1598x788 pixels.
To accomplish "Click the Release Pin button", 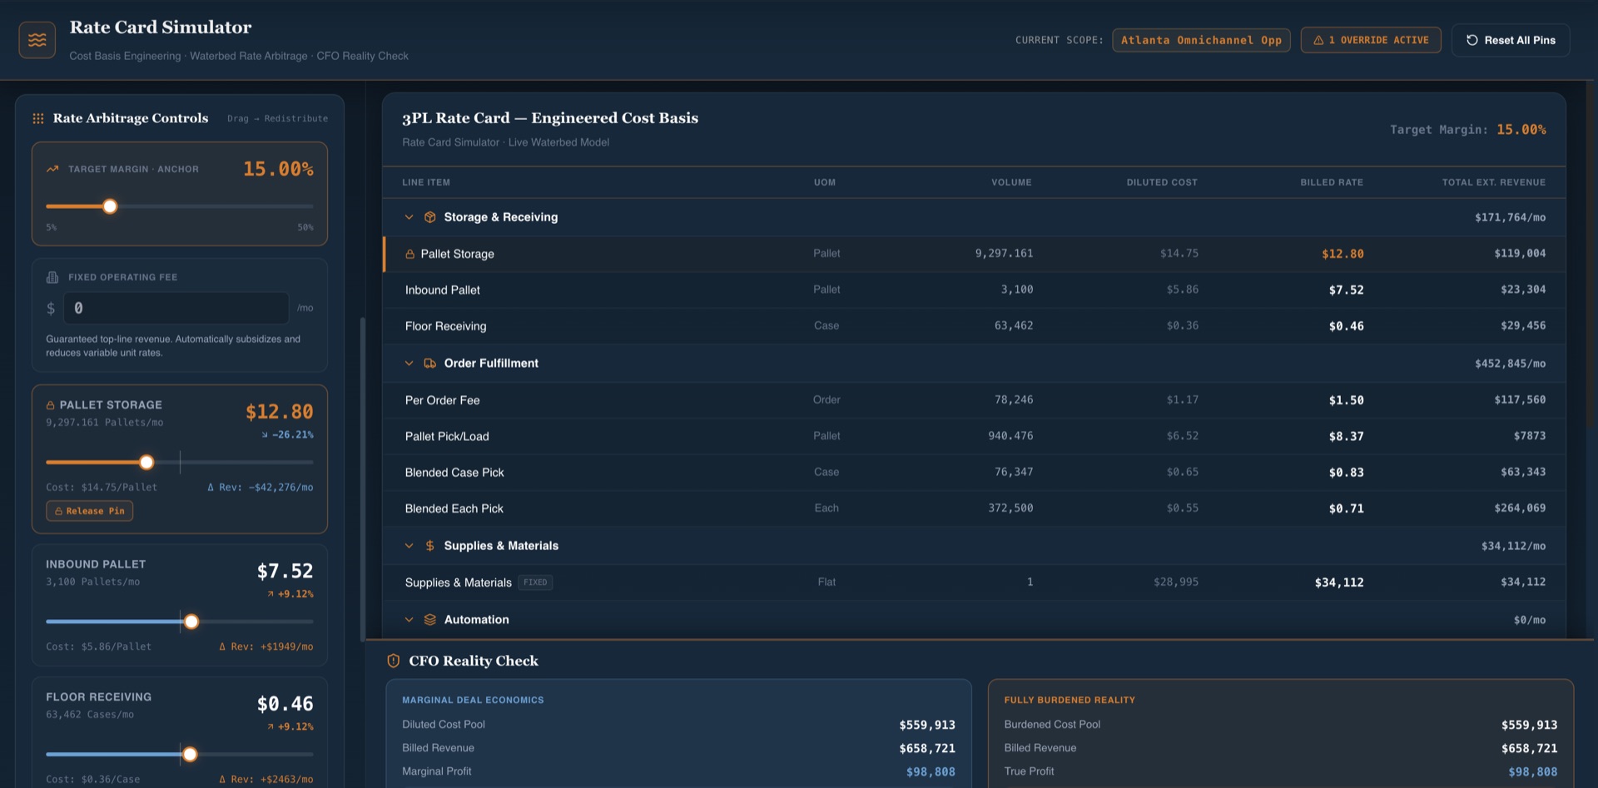I will click(90, 511).
